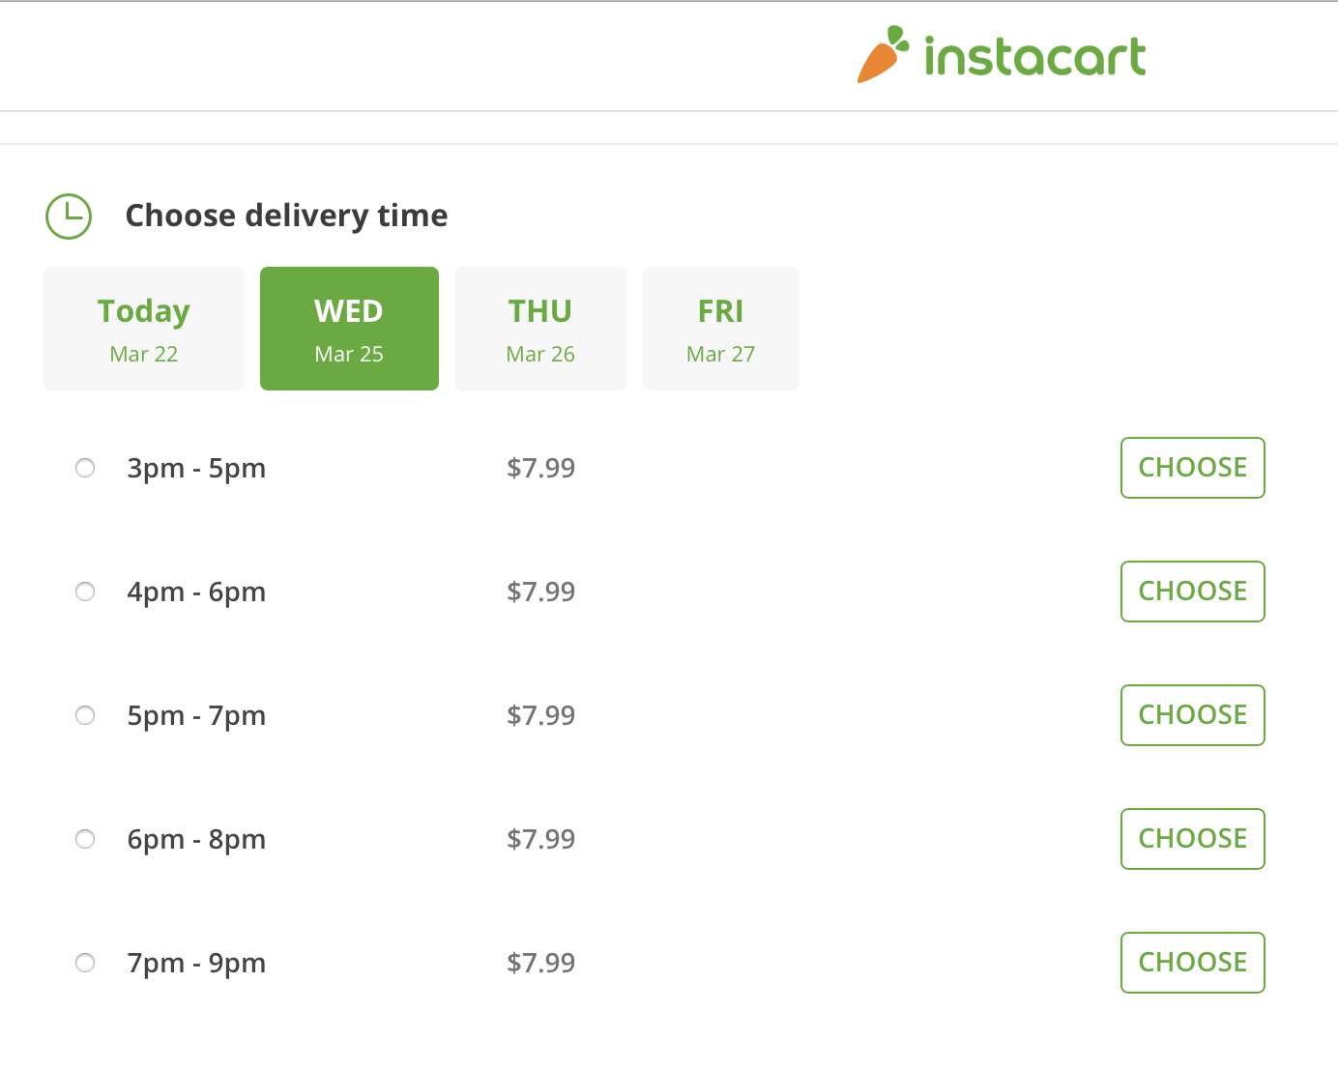Hit CHOOSE for the 5pm - 7pm slot

coord(1192,715)
